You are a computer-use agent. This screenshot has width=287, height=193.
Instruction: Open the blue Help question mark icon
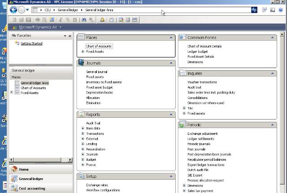[281, 10]
